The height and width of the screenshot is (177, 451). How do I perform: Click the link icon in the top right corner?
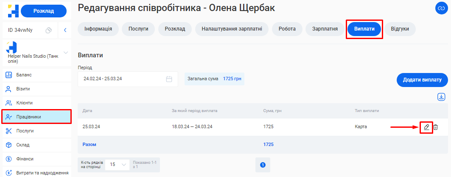441,8
